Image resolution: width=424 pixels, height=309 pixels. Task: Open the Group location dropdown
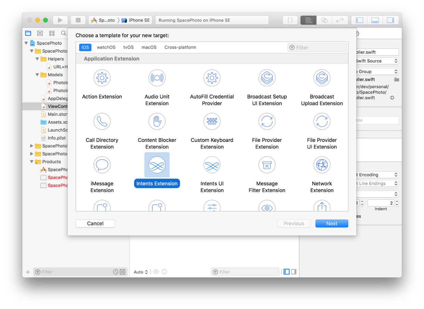coord(377,71)
